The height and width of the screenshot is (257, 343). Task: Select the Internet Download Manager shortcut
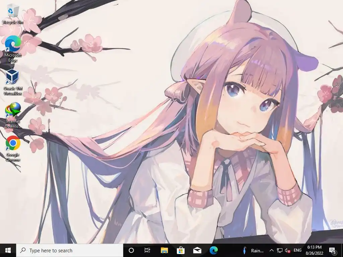pyautogui.click(x=13, y=115)
